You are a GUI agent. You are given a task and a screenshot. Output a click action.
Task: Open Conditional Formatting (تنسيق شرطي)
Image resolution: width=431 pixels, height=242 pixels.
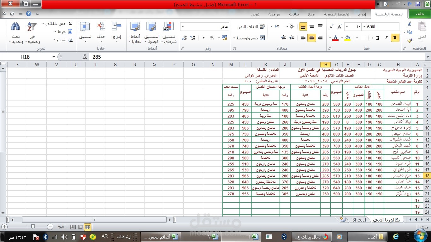click(169, 33)
